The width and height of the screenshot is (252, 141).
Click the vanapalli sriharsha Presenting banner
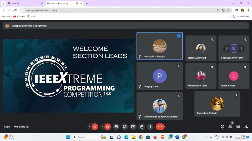[x=126, y=26]
